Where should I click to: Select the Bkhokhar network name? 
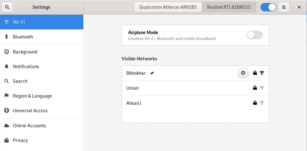click(136, 73)
